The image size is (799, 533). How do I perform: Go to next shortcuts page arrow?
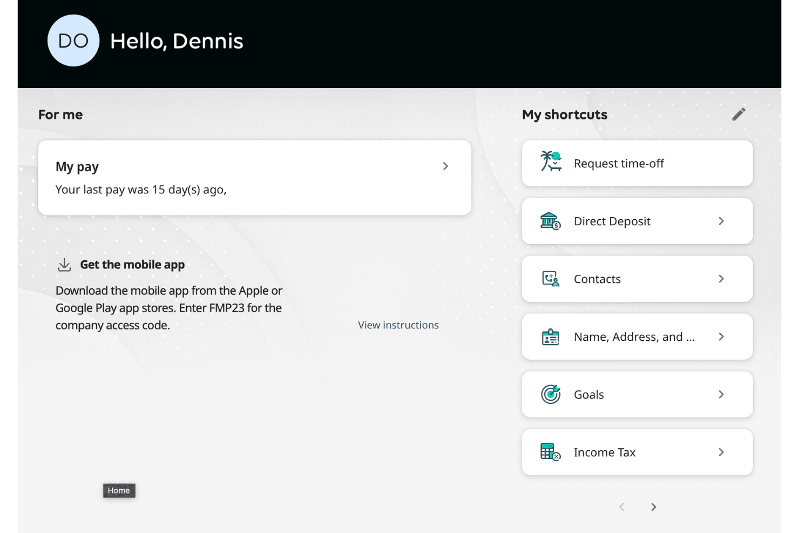pyautogui.click(x=654, y=507)
